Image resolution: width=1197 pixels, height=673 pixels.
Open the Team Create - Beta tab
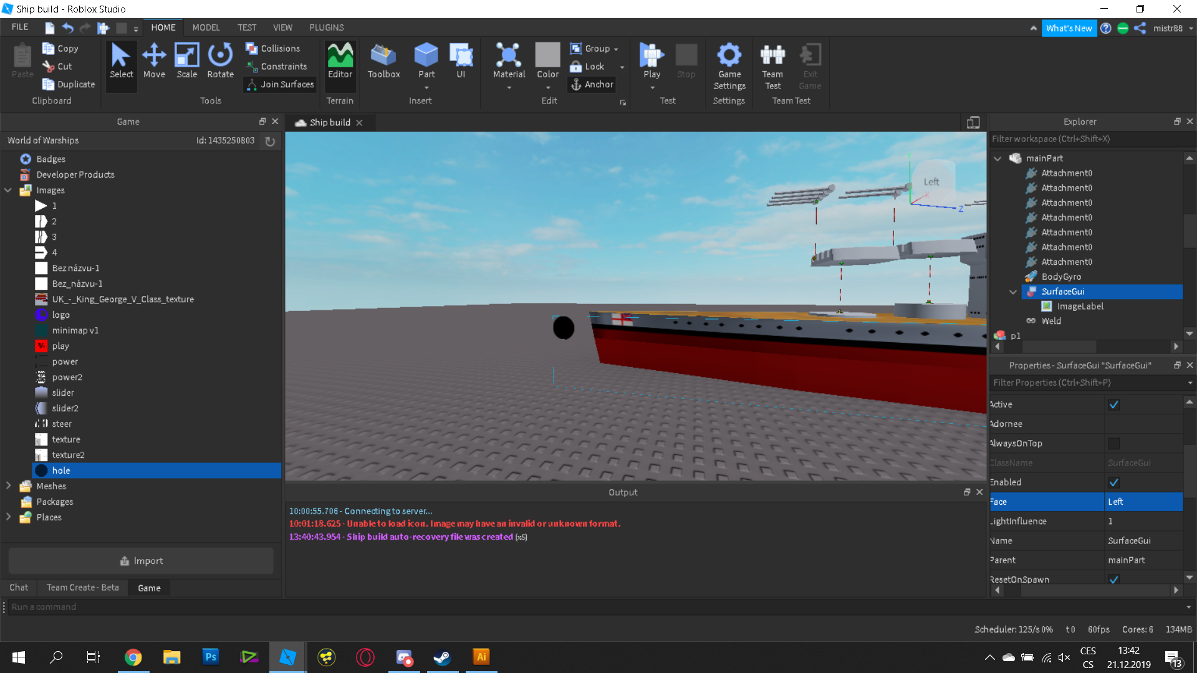click(82, 588)
